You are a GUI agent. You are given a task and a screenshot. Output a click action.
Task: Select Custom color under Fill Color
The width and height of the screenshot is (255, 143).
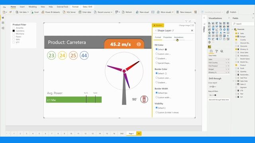coord(157,54)
